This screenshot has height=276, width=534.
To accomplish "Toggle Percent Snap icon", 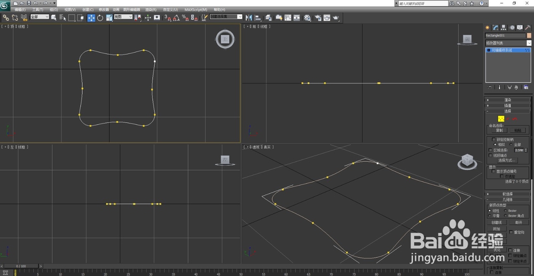I will 186,18.
